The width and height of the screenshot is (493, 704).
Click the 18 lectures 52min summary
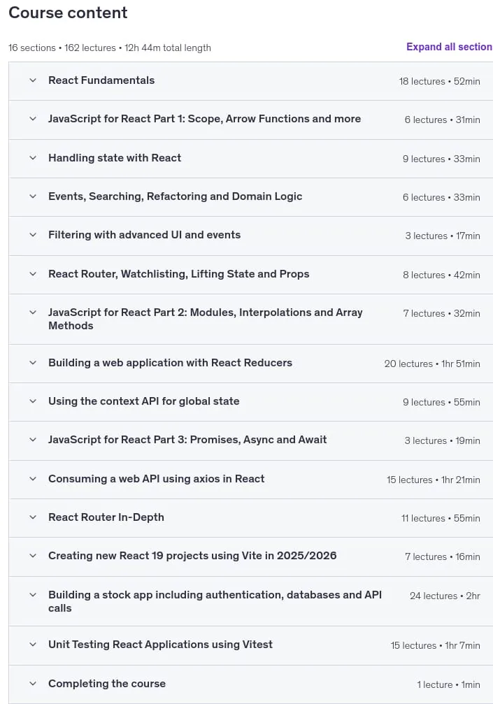click(x=439, y=81)
